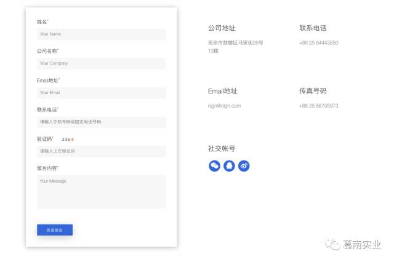Open the QQ penguin social icon
Screen dimensions: 394x262
pos(229,166)
